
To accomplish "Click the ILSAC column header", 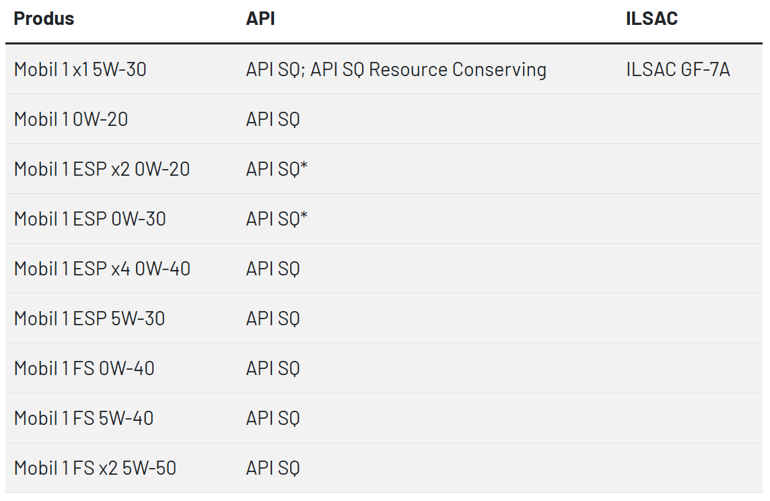I will [x=652, y=19].
